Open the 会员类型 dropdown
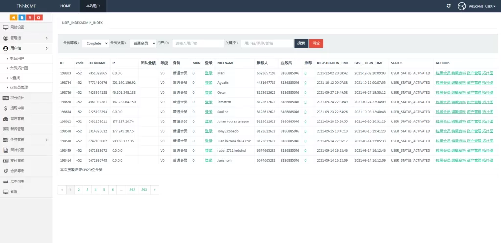Screen dimensions: 501x243 pyautogui.click(x=143, y=43)
